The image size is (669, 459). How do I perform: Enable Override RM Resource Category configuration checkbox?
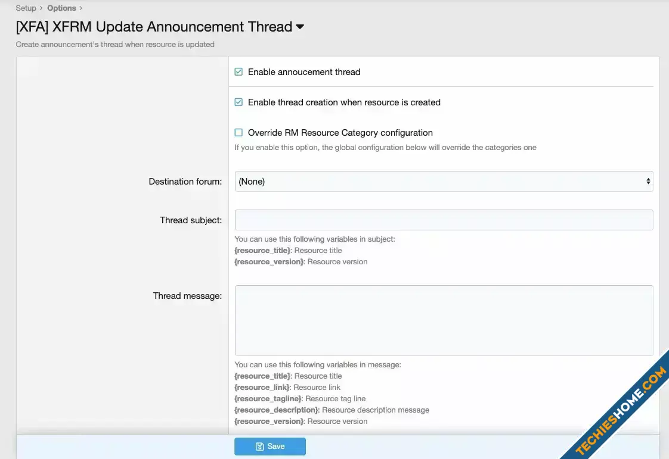click(x=239, y=133)
